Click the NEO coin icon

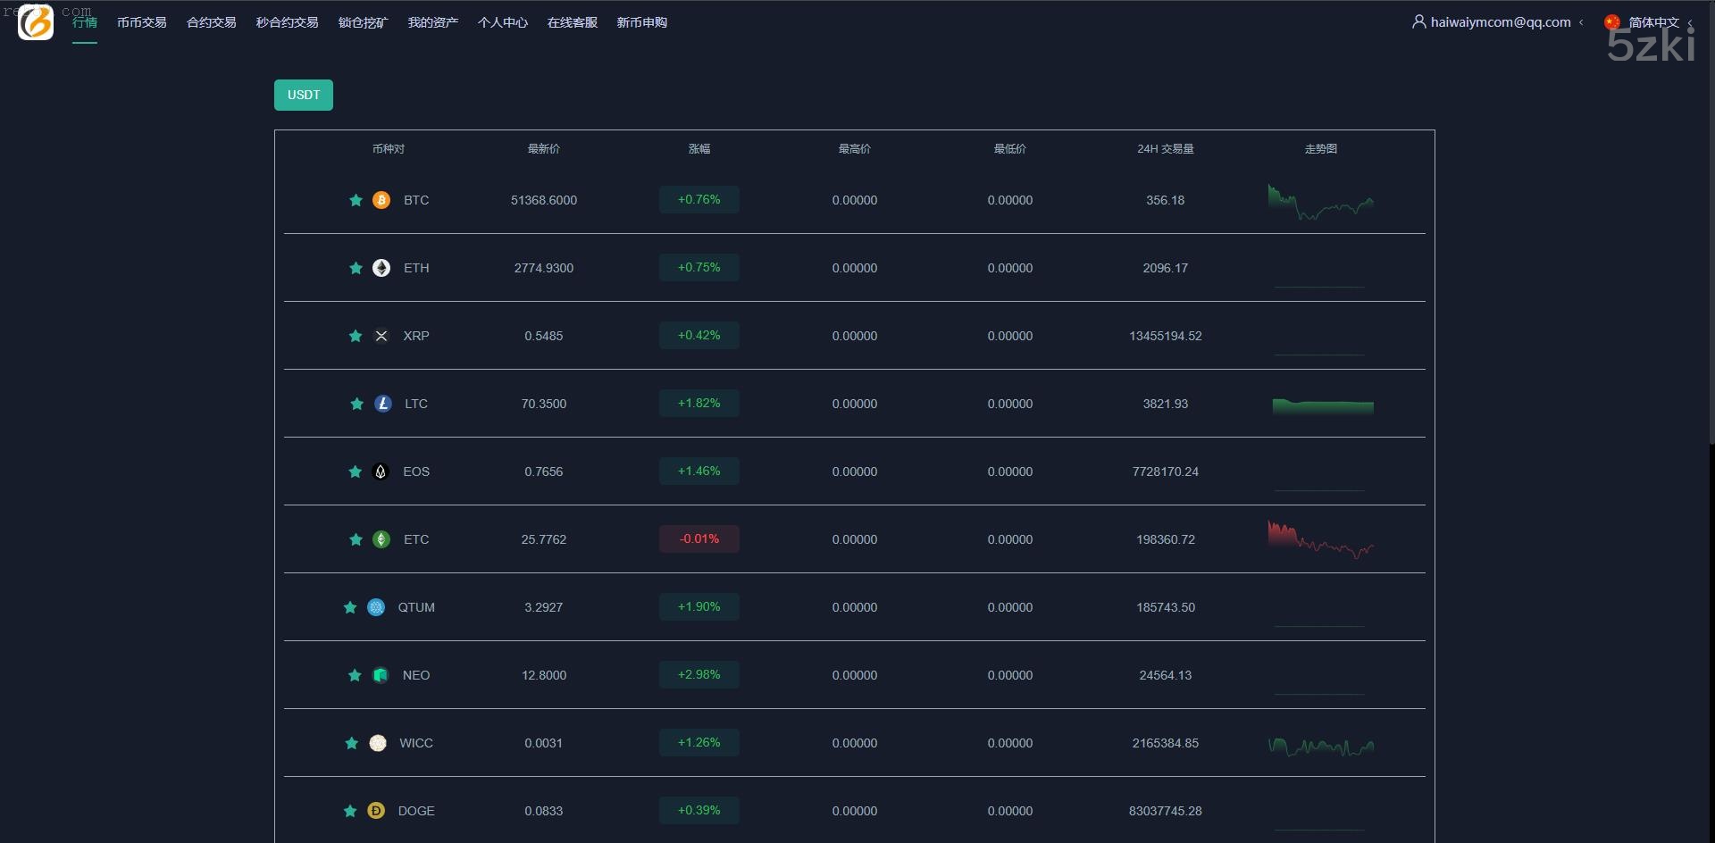[x=381, y=675]
